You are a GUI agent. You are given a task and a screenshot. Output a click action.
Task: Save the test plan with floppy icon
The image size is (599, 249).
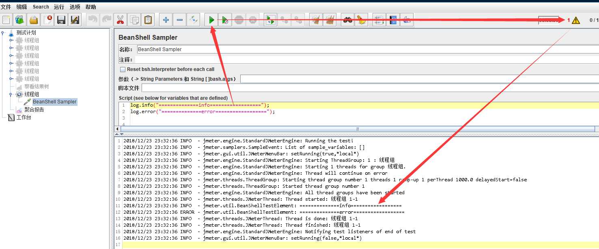pyautogui.click(x=61, y=20)
